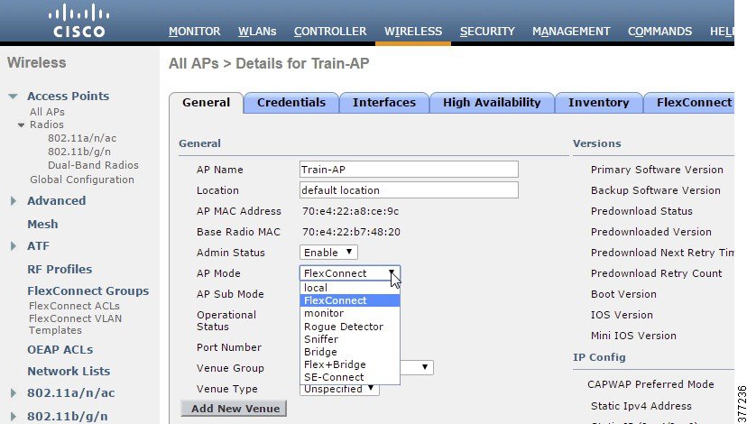Click the Location input field
The height and width of the screenshot is (424, 747).
(409, 190)
